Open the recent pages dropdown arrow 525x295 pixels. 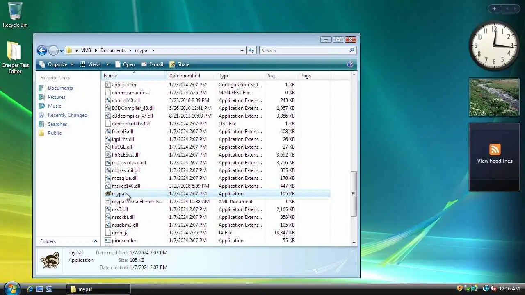click(62, 51)
